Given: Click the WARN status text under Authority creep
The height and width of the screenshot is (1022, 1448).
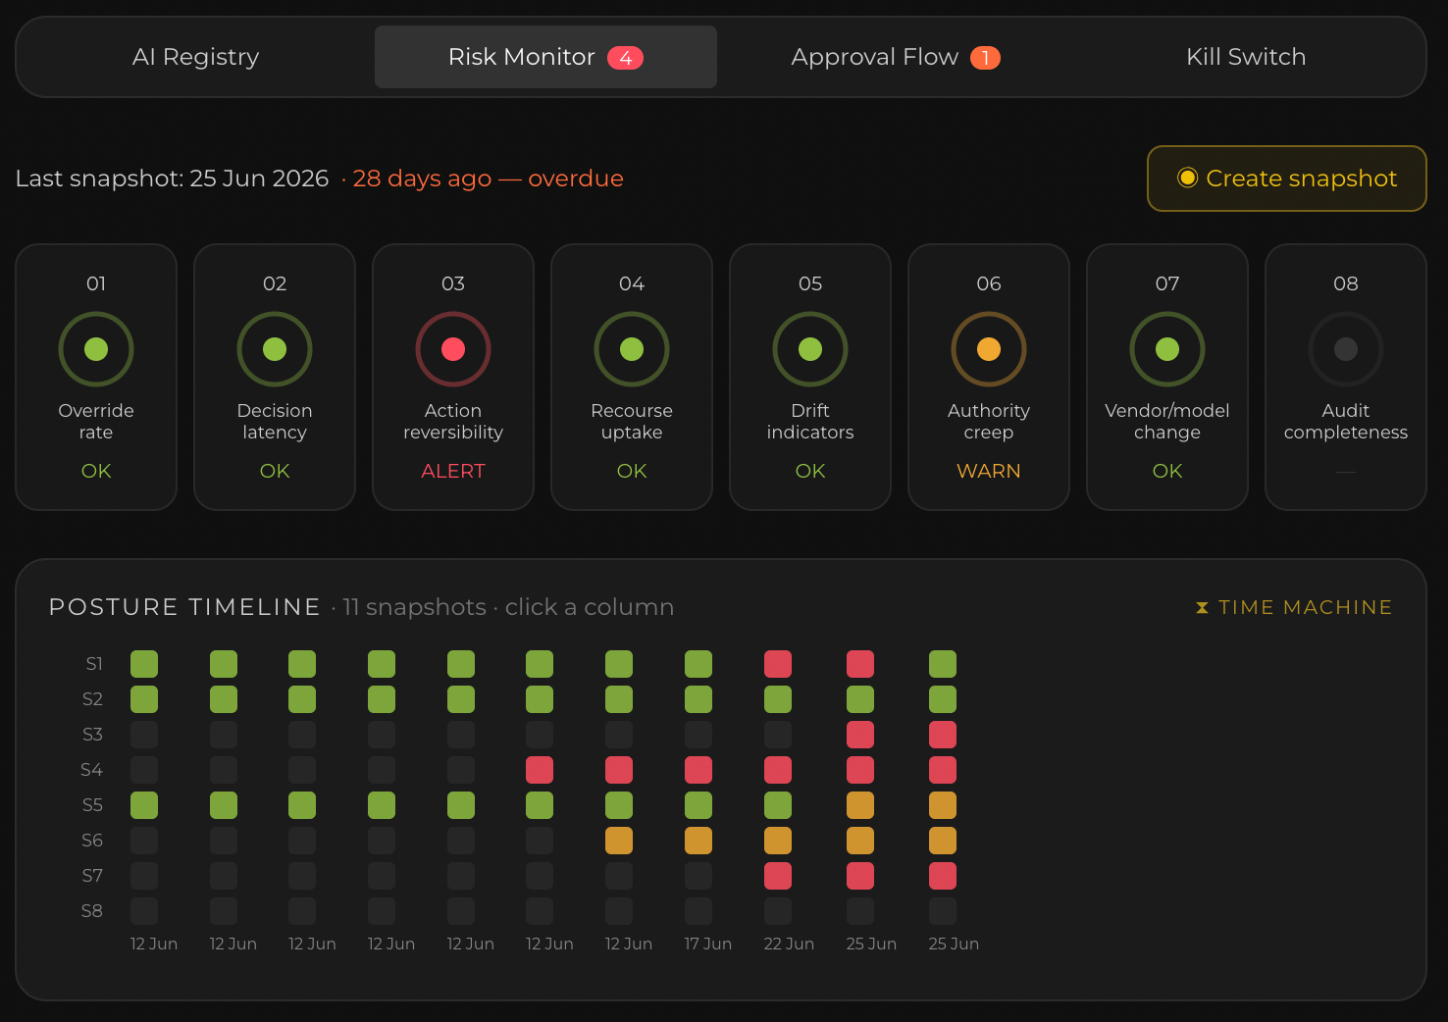Looking at the screenshot, I should point(989,471).
